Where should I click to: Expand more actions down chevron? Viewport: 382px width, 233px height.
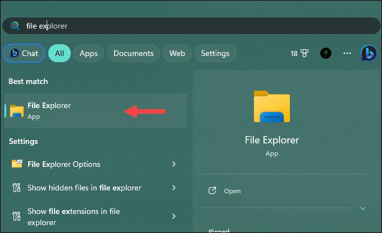[x=362, y=208]
